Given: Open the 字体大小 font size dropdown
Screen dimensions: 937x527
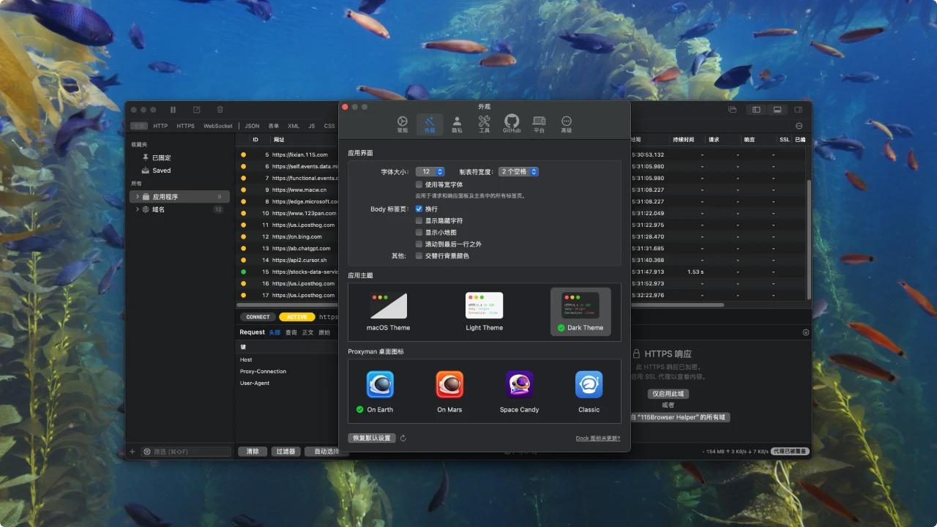Looking at the screenshot, I should click(430, 171).
